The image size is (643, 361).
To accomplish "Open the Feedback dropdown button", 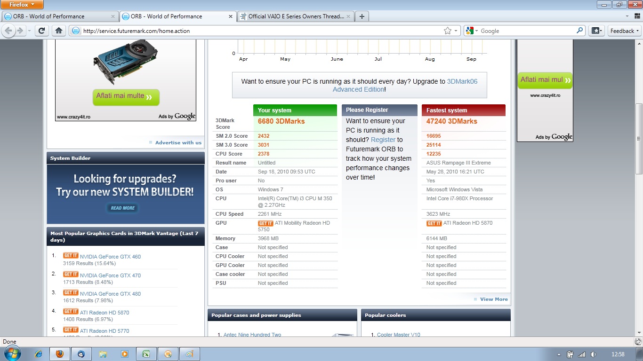I will (625, 31).
